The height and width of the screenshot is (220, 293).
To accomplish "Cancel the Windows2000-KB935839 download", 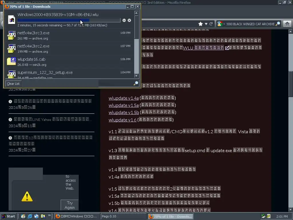I will (x=129, y=20).
